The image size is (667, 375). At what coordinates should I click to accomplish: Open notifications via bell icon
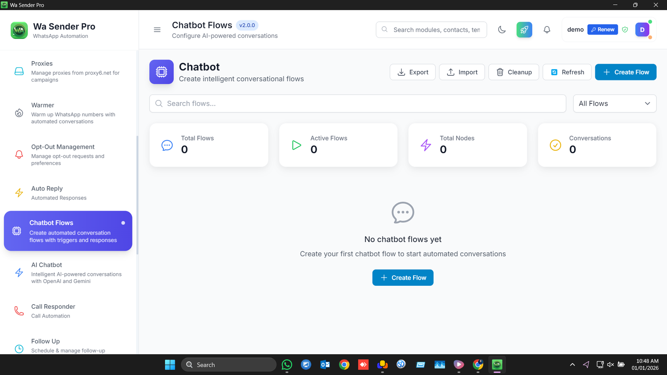547,30
